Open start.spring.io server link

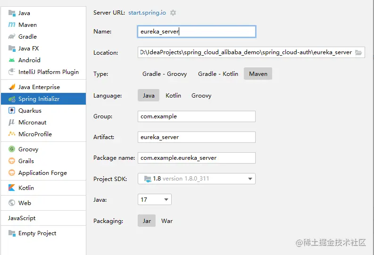[x=147, y=13]
